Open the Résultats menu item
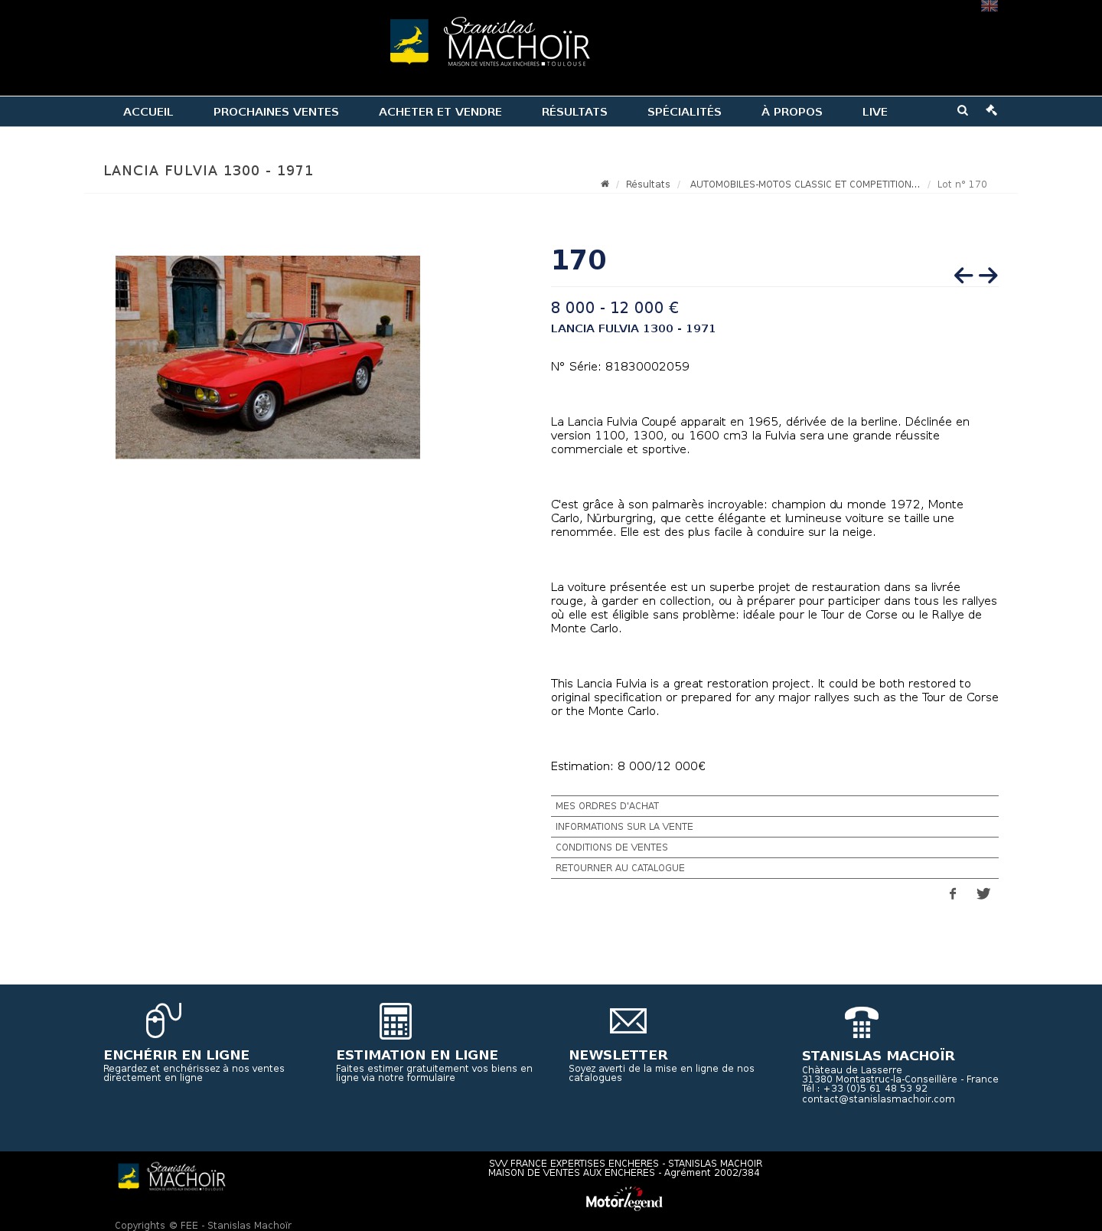This screenshot has width=1102, height=1231. click(x=575, y=112)
